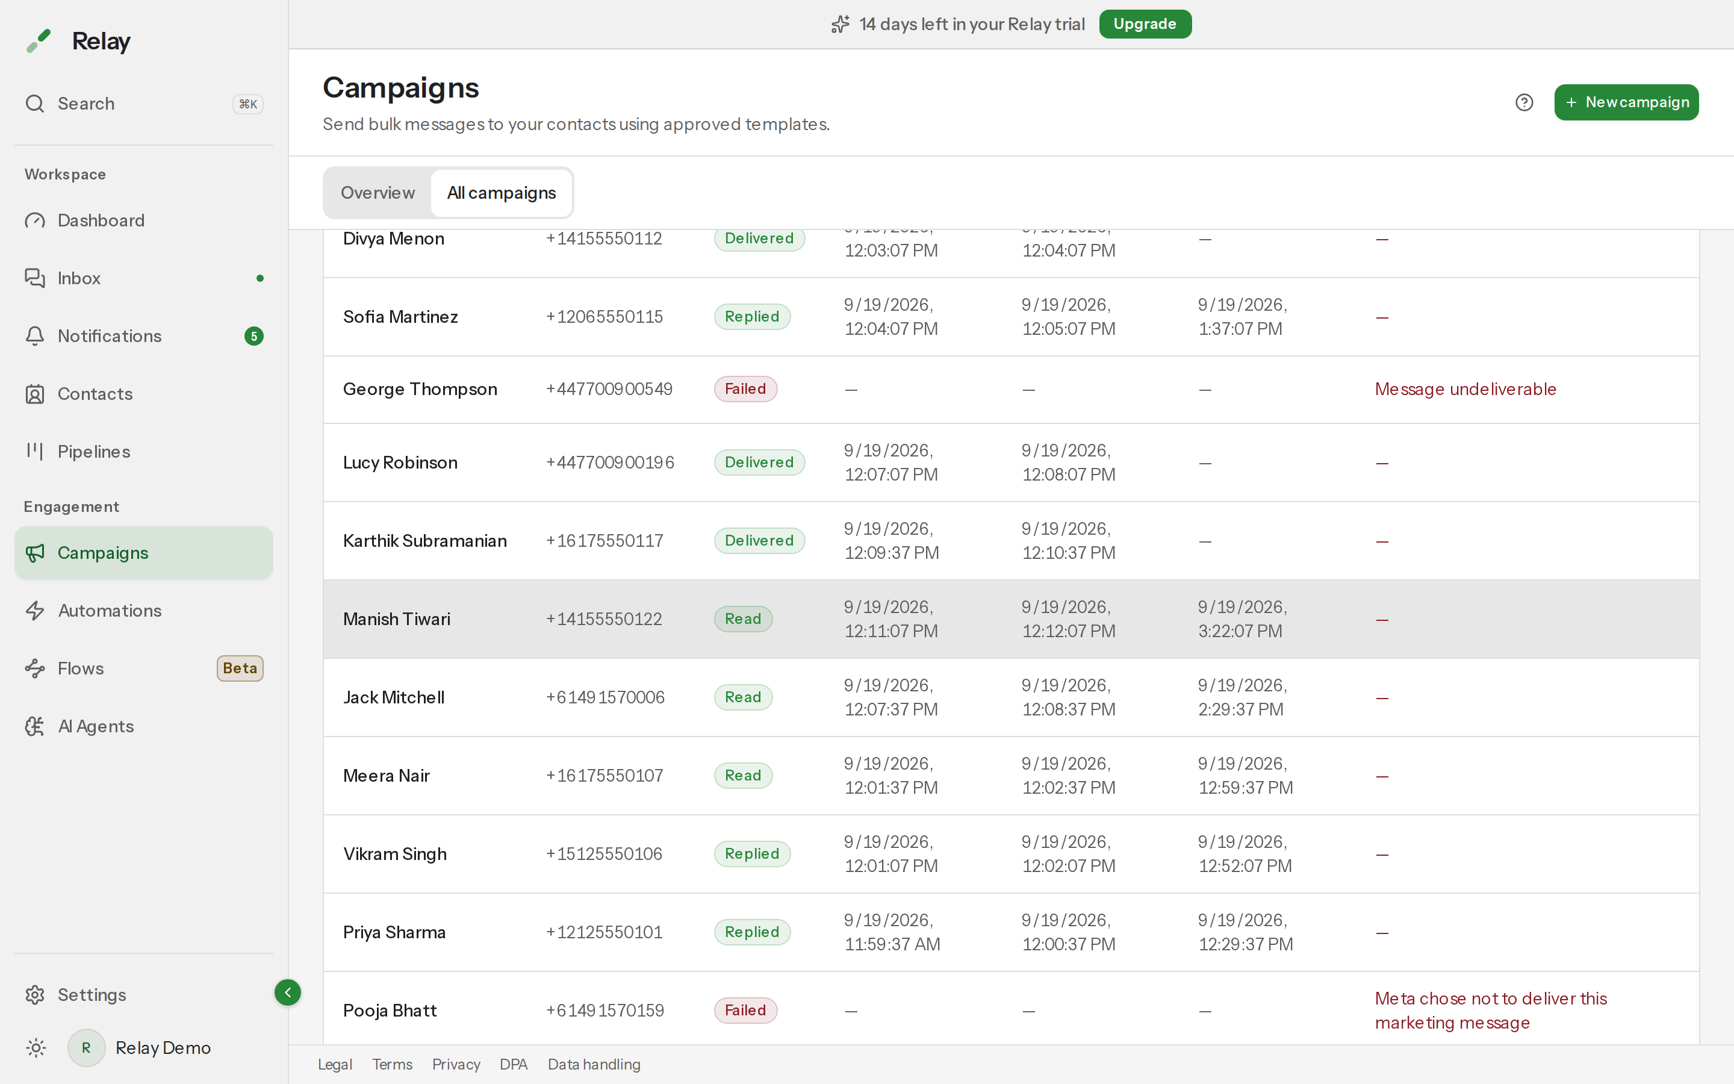Image resolution: width=1734 pixels, height=1084 pixels.
Task: Click the Inbox chat icon
Action: (34, 278)
